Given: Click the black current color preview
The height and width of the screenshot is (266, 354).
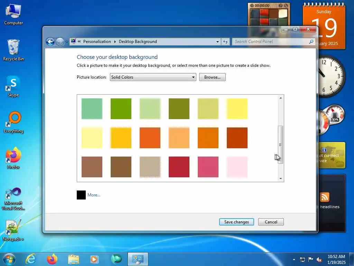Looking at the screenshot, I should pos(81,195).
